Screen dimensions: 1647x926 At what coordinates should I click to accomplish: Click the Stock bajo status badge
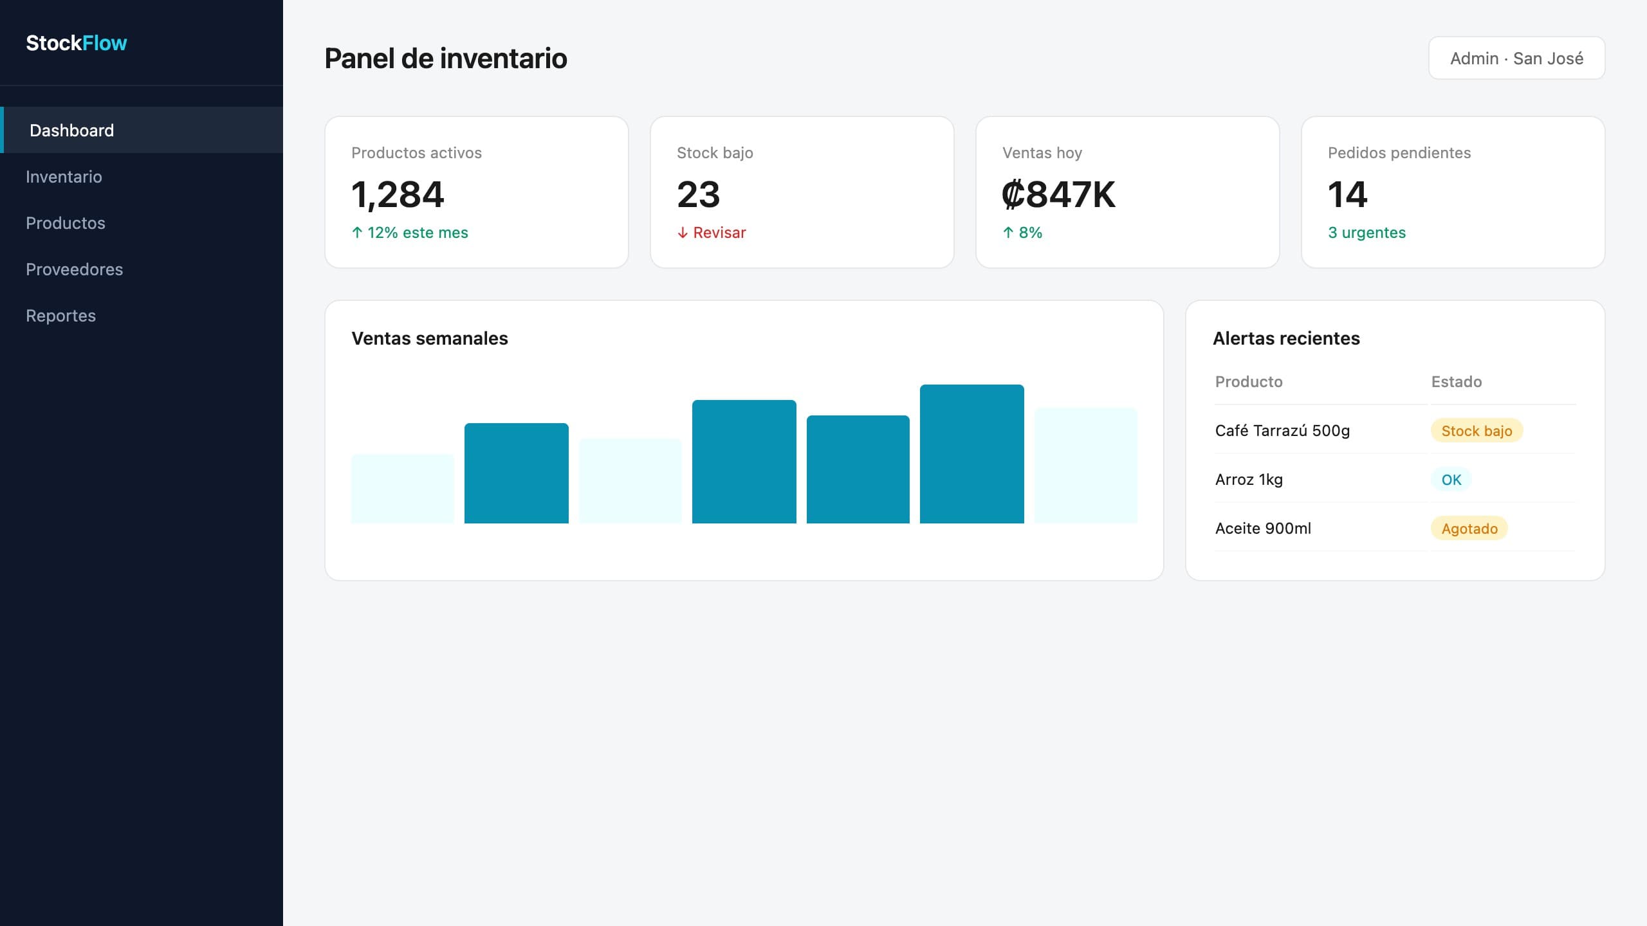pos(1477,431)
